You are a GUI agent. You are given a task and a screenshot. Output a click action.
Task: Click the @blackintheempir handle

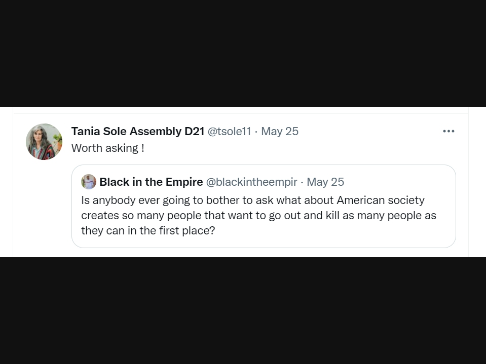(x=251, y=182)
